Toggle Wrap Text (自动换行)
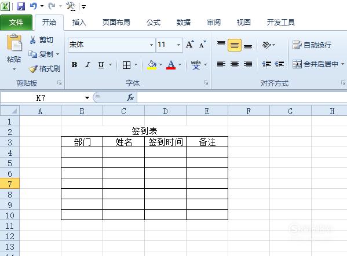This screenshot has height=256, width=347. click(312, 45)
